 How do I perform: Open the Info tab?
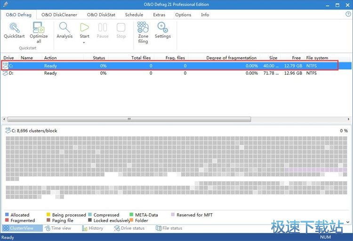205,15
